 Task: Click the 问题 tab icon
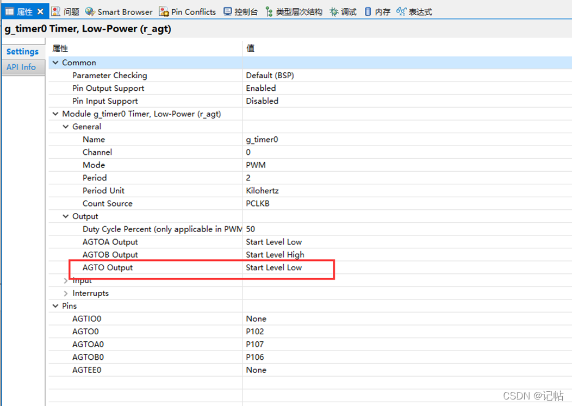(56, 11)
